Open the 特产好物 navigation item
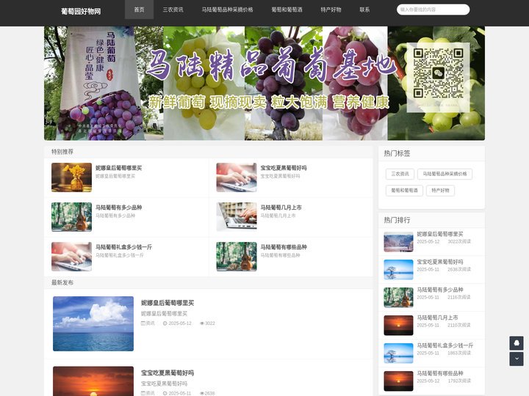Image resolution: width=529 pixels, height=396 pixels. click(x=331, y=10)
